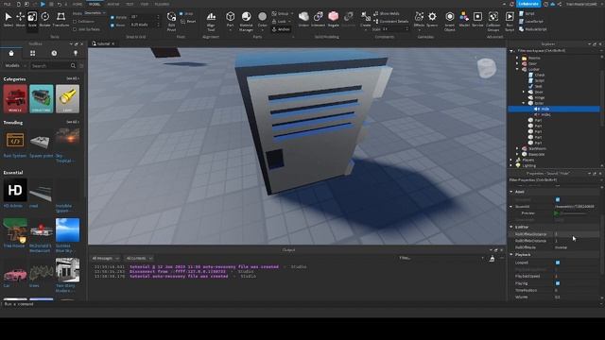
Task: Open the toolbox recent clock tab
Action: [54, 53]
